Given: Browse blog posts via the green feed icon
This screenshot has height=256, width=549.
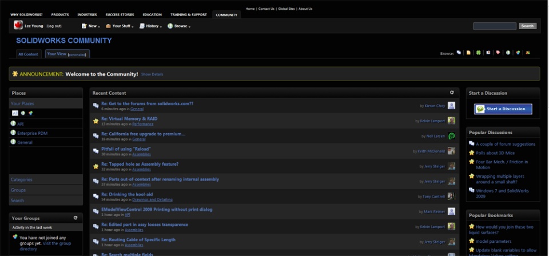Looking at the screenshot, I should (478, 53).
